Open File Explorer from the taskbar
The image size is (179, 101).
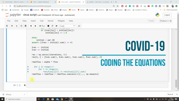(x=48, y=99)
